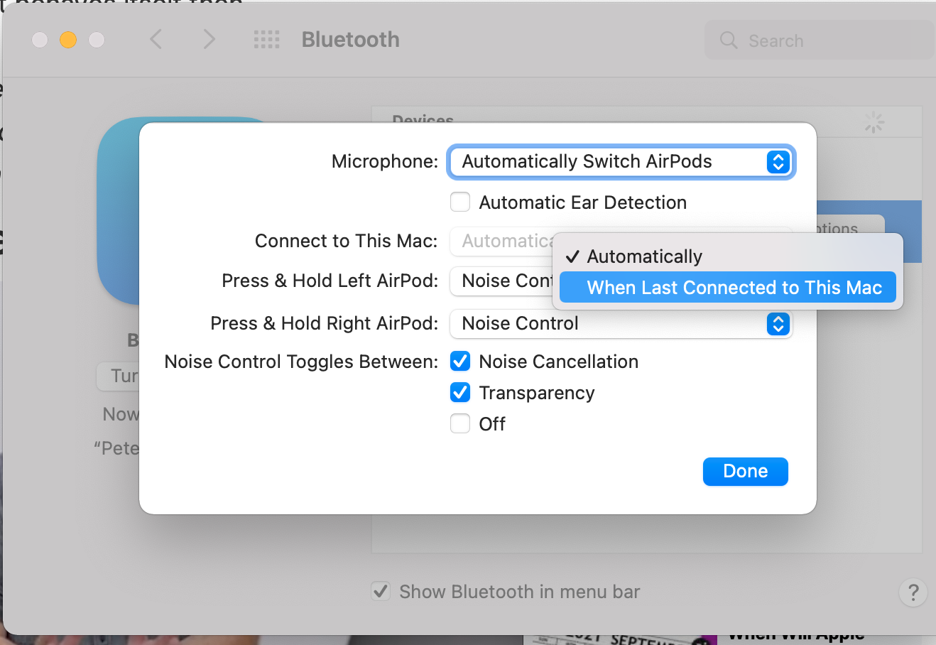Image resolution: width=936 pixels, height=645 pixels.
Task: Click the partially hidden Options button
Action: click(x=850, y=224)
